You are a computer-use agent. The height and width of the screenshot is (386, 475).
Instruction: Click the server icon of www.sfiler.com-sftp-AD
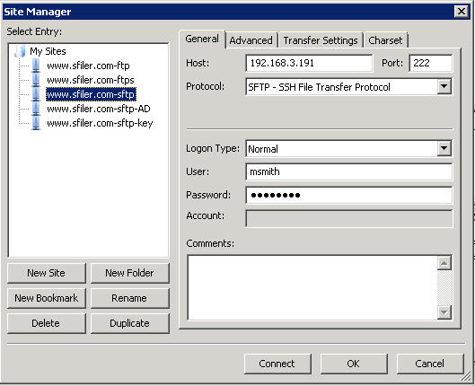click(36, 109)
